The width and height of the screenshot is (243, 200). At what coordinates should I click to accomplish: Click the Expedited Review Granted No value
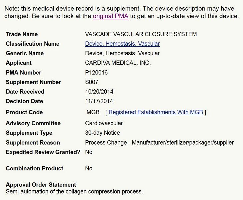pos(89,152)
